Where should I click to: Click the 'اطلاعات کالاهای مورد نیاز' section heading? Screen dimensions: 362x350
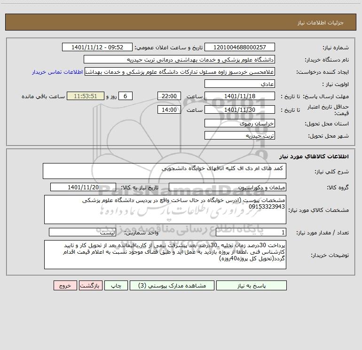click(x=314, y=156)
